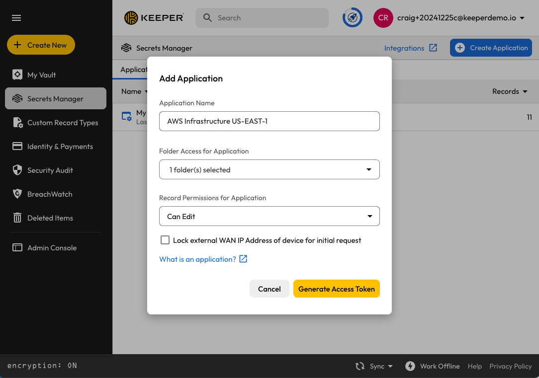
Task: Click the circular rocket progress icon
Action: (x=352, y=18)
